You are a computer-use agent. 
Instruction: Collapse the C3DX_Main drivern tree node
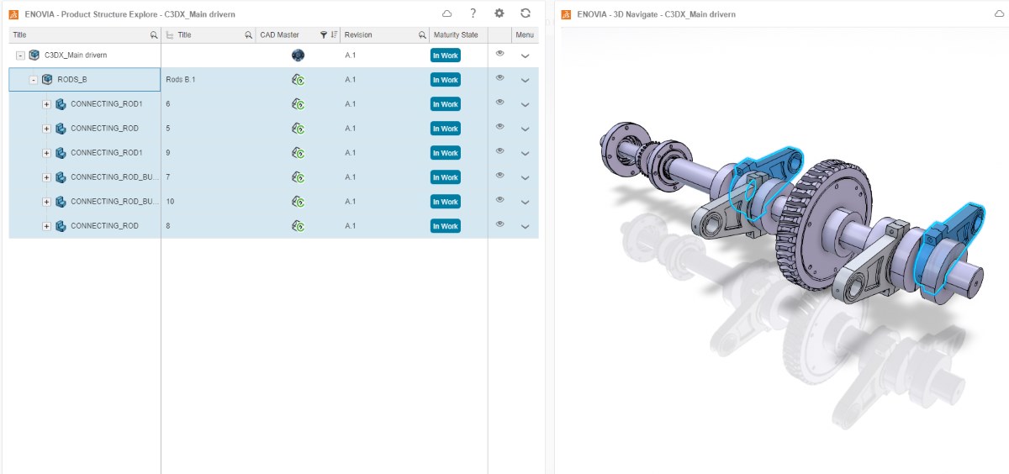tap(20, 55)
